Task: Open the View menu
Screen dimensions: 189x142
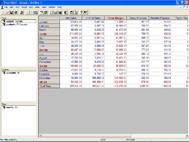Action: [x=18, y=7]
